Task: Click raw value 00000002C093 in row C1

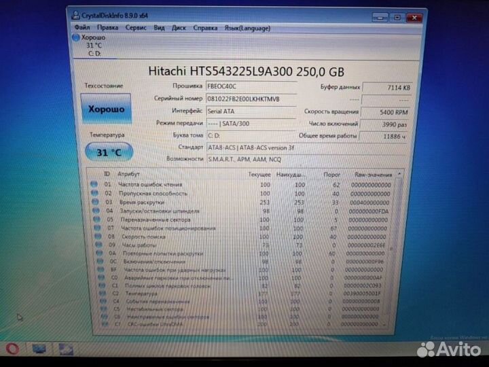Action: click(363, 285)
